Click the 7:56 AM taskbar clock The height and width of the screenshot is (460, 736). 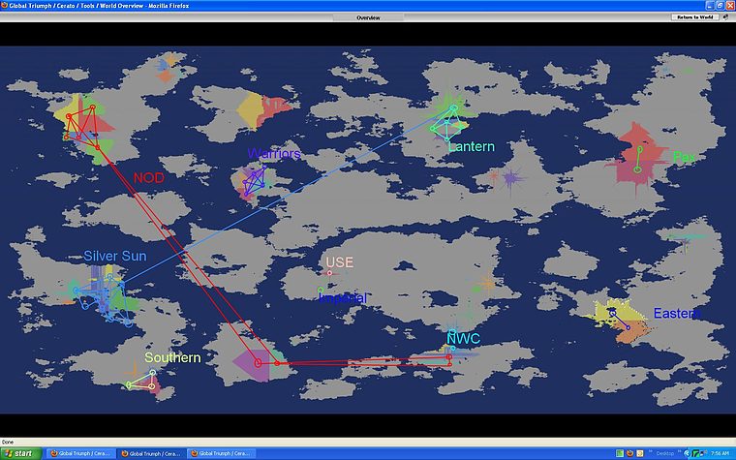(x=720, y=453)
